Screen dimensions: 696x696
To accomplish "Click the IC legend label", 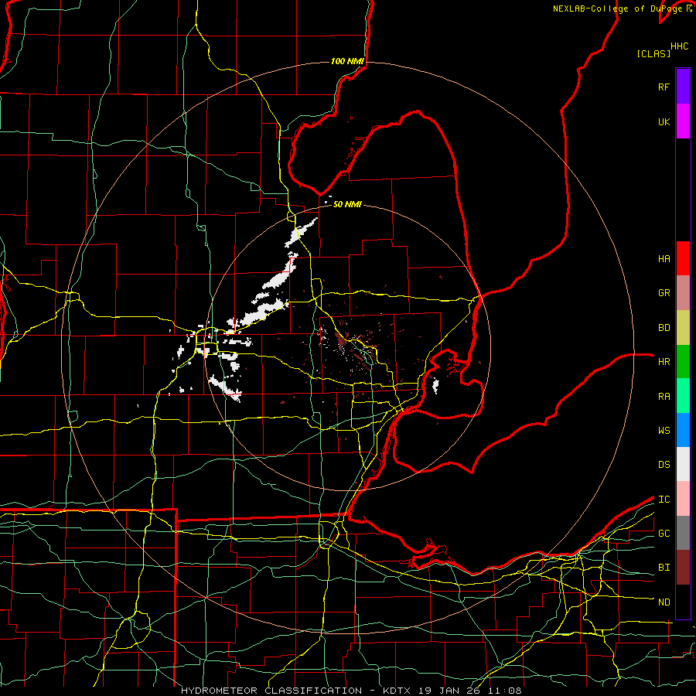I will pos(664,500).
